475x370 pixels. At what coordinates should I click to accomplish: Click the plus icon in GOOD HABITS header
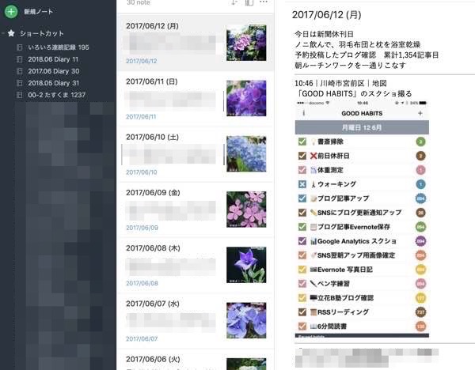coord(420,114)
